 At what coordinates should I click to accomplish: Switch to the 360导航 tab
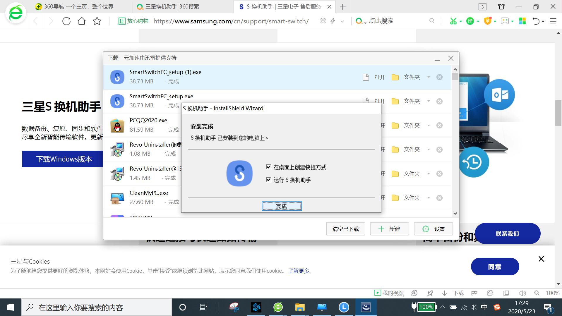tap(78, 6)
